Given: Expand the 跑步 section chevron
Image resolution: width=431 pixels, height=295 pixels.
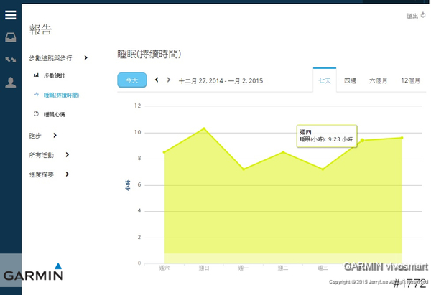Looking at the screenshot, I should point(55,135).
